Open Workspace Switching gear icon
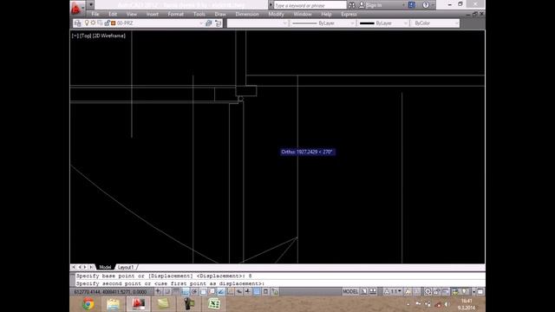The width and height of the screenshot is (555, 312). click(428, 291)
